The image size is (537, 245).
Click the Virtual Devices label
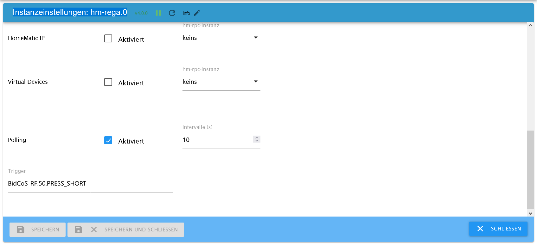[x=28, y=82]
